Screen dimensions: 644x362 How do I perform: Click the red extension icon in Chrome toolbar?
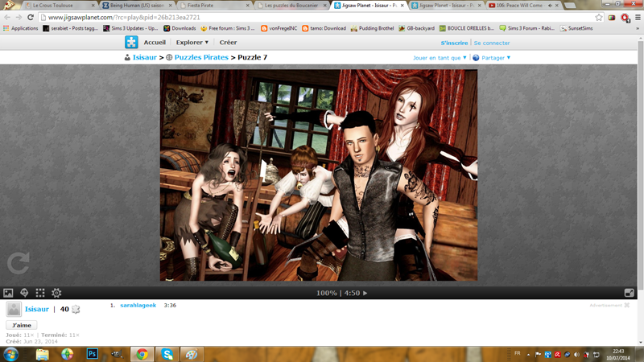click(x=625, y=18)
